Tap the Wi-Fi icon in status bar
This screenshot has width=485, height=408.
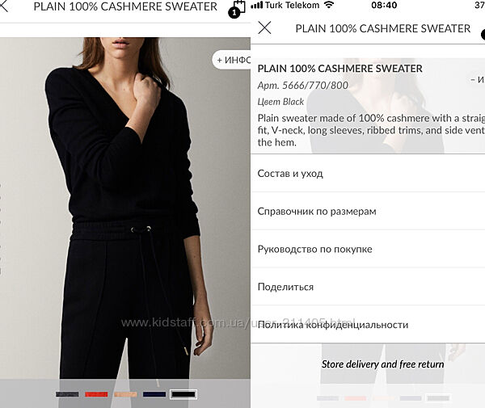tap(328, 5)
